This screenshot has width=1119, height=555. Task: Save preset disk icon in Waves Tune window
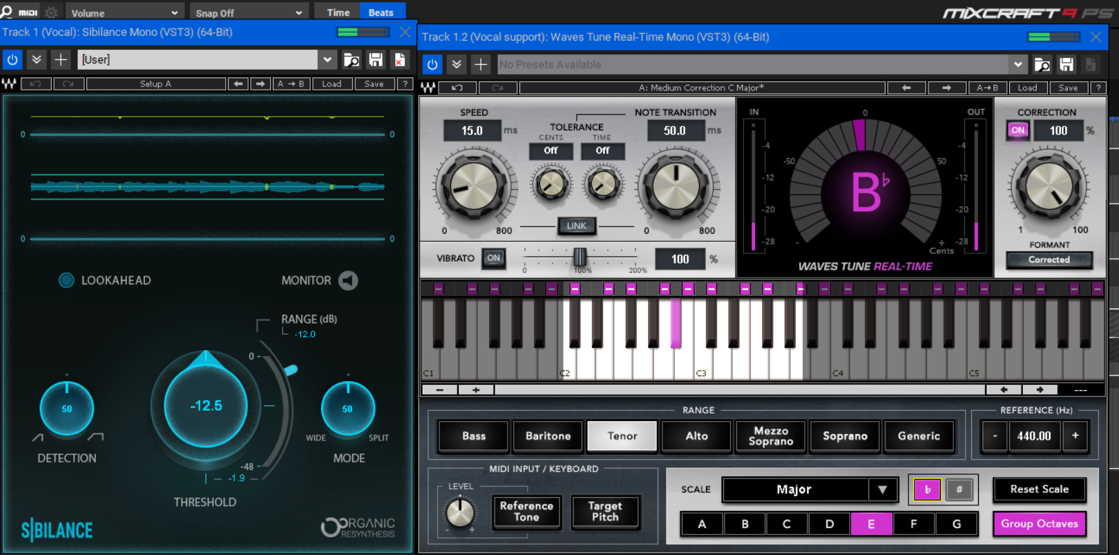1067,64
